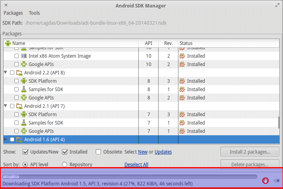Sort packages by API level
283x189 pixels.
coord(25,165)
